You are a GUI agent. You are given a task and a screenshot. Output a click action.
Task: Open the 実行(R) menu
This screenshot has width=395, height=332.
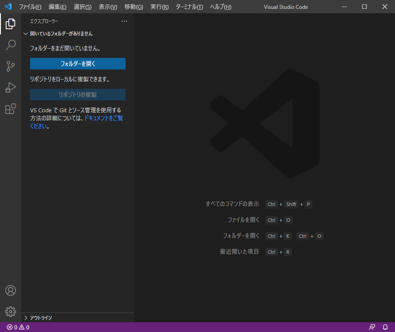159,7
